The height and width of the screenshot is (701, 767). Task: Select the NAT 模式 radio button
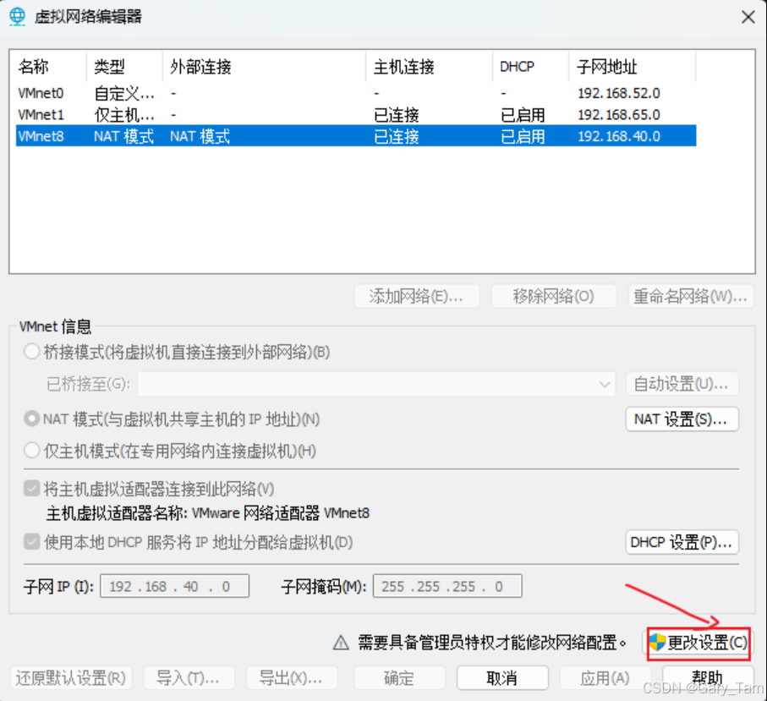tap(32, 419)
